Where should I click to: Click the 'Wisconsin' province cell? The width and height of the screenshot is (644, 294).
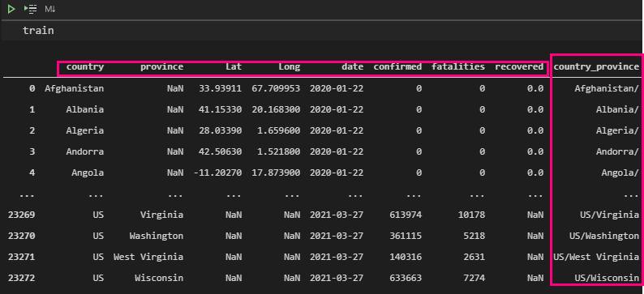pyautogui.click(x=159, y=278)
